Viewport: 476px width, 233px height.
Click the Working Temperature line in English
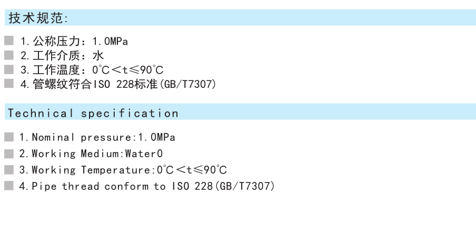click(123, 170)
